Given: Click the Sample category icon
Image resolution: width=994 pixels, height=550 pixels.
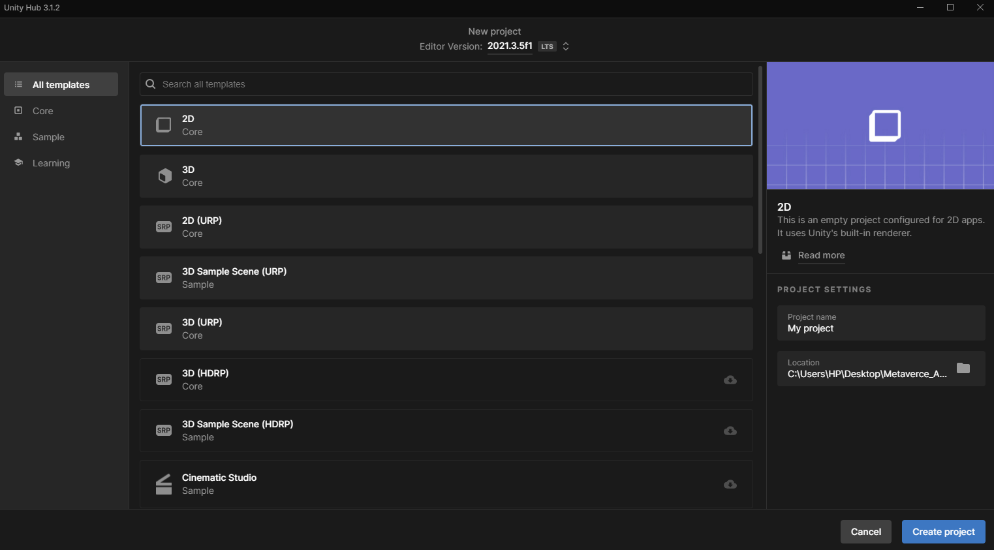Looking at the screenshot, I should pos(18,136).
